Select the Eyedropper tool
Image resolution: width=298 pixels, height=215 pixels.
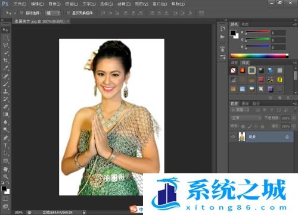(x=5, y=68)
